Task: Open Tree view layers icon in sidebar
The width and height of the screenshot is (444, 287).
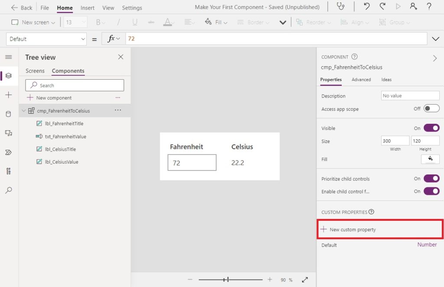Action: (x=9, y=76)
